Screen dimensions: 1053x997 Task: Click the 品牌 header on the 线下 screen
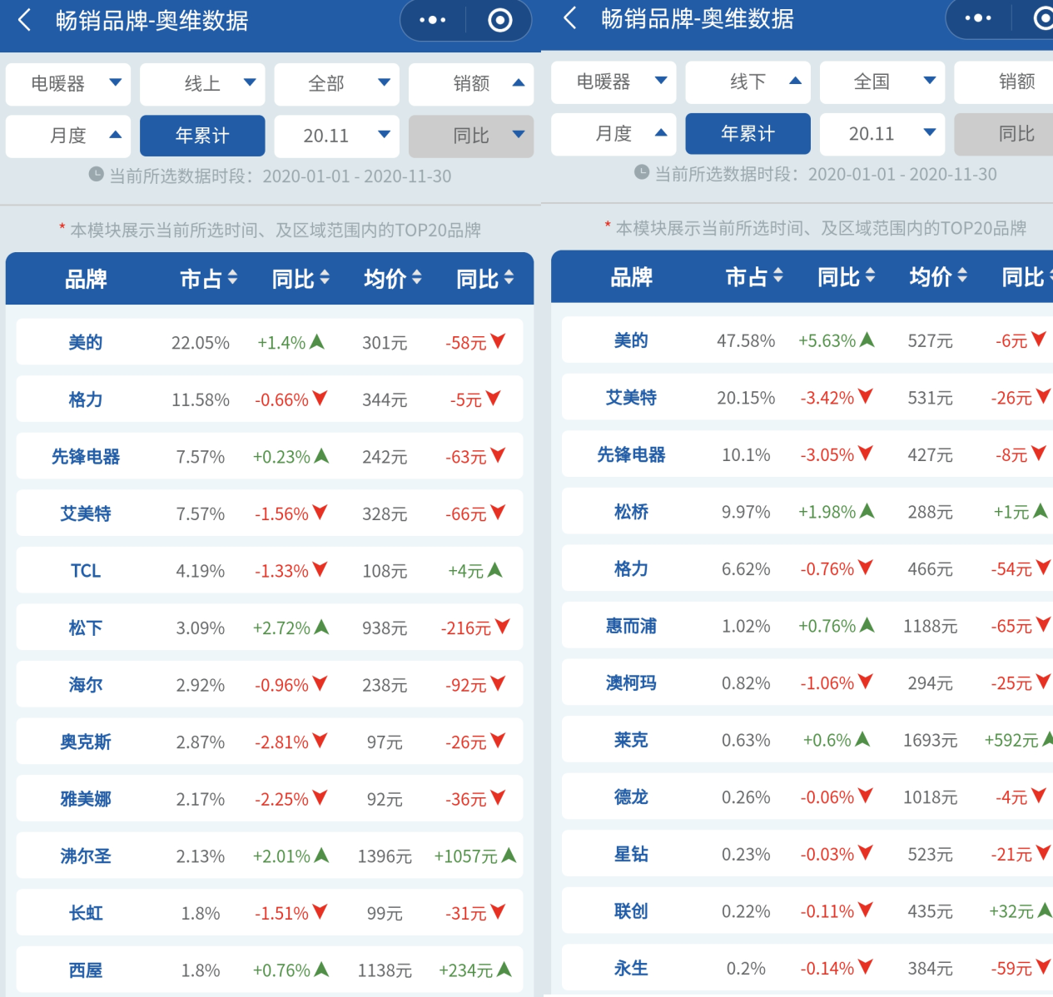[631, 277]
